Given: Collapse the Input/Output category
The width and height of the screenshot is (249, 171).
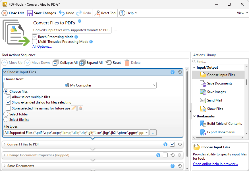Looking at the screenshot, I should point(194,67).
